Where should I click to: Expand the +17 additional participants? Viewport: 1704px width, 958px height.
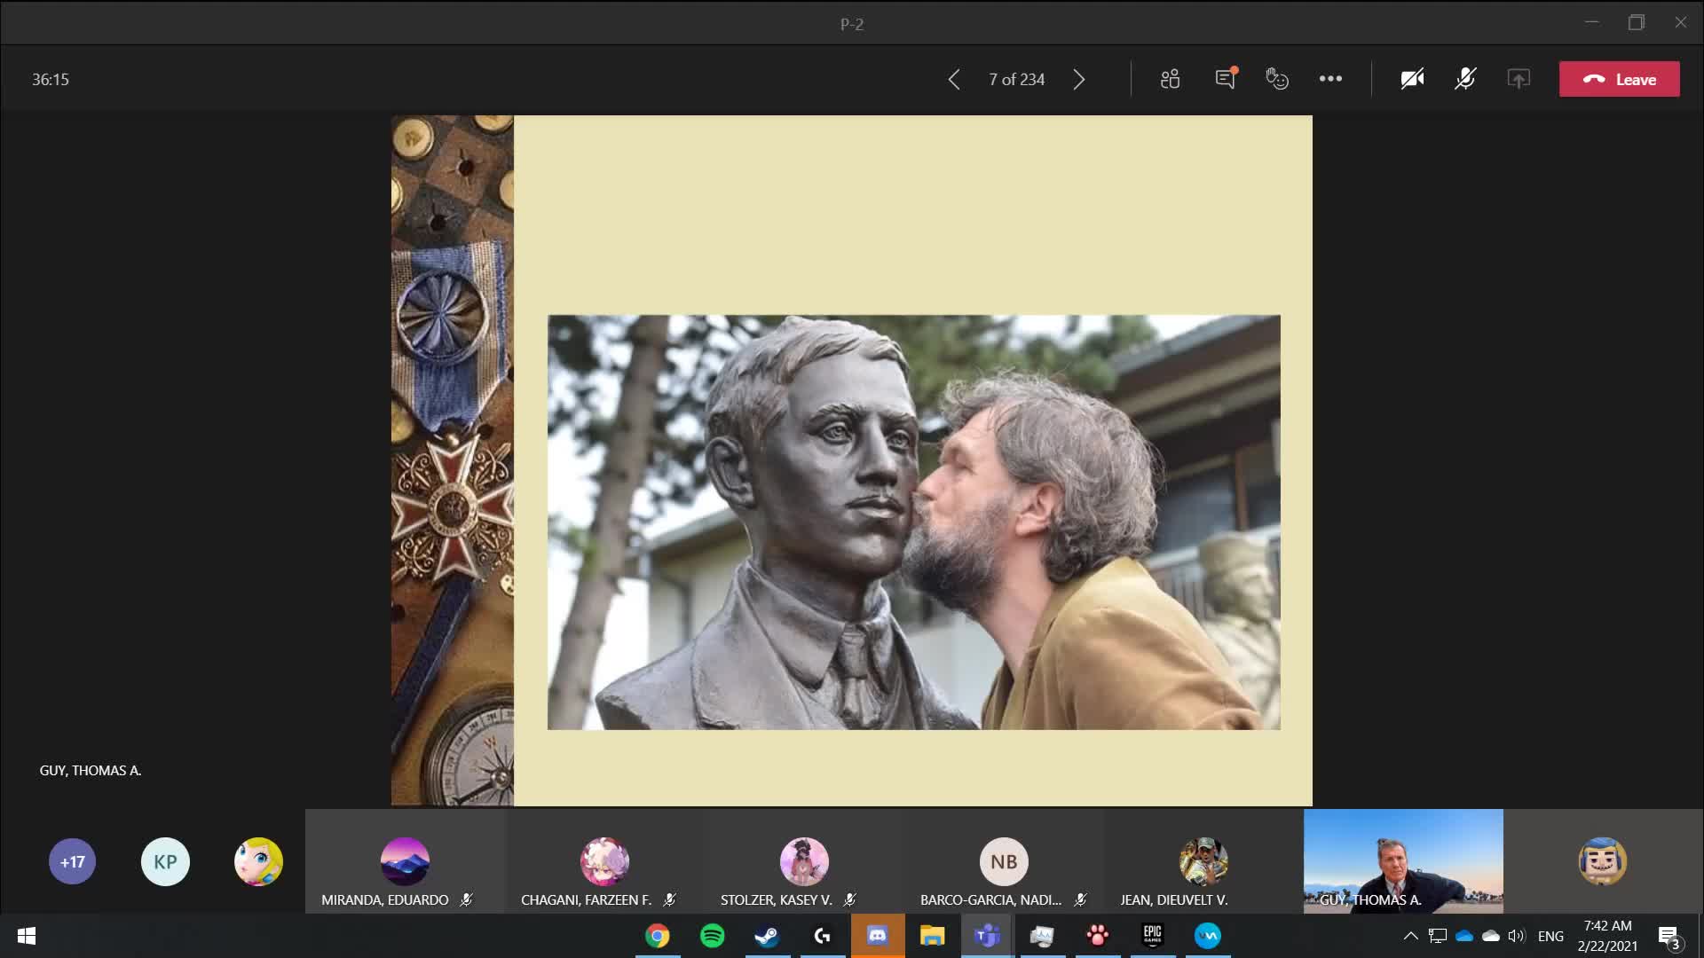72,861
